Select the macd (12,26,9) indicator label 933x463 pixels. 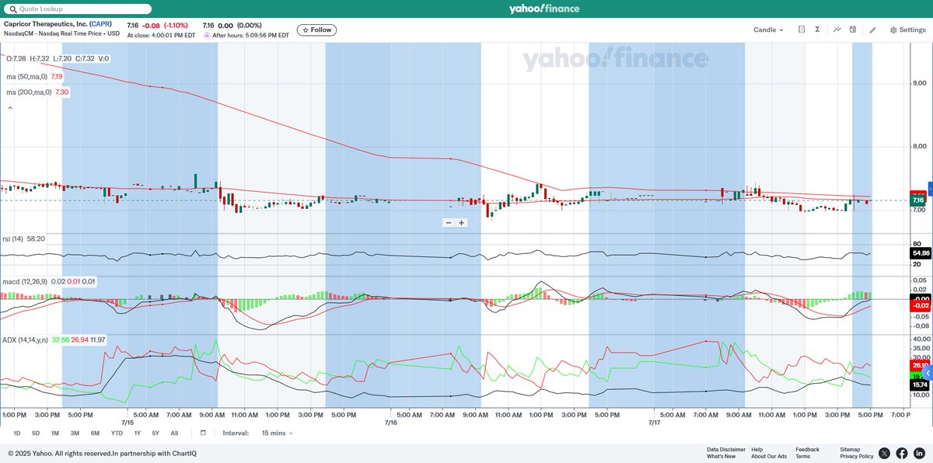pos(26,281)
